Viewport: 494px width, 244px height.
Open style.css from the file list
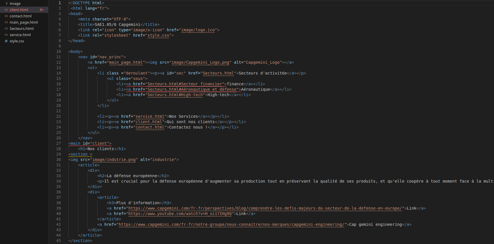pyautogui.click(x=17, y=41)
